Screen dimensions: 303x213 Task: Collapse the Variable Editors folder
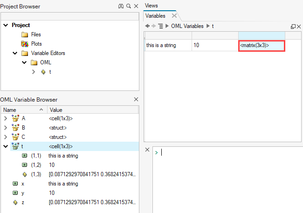(x=15, y=53)
